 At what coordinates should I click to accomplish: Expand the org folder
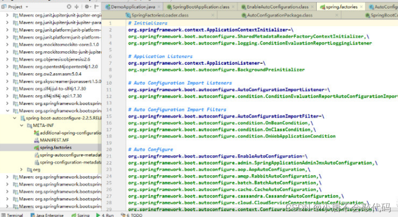click(x=21, y=169)
